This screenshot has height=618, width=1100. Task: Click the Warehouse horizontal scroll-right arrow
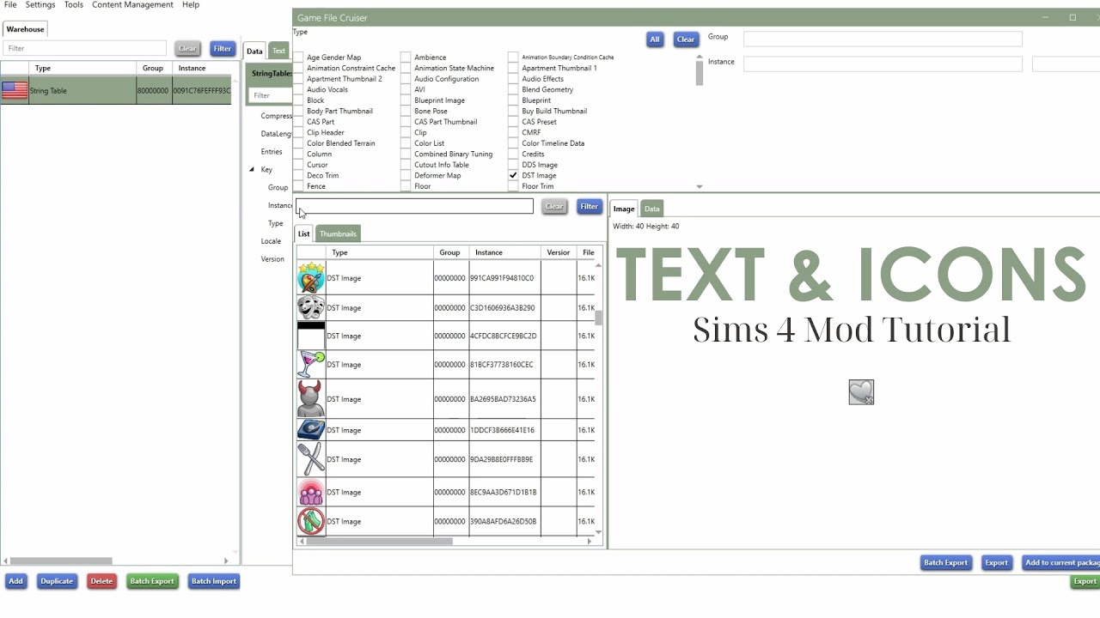(226, 561)
